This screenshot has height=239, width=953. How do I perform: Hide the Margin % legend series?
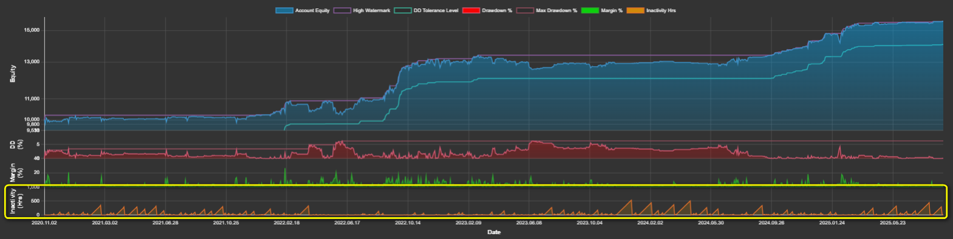coord(602,10)
